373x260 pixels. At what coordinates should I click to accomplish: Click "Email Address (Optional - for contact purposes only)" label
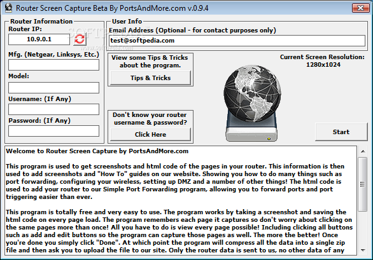click(x=192, y=31)
